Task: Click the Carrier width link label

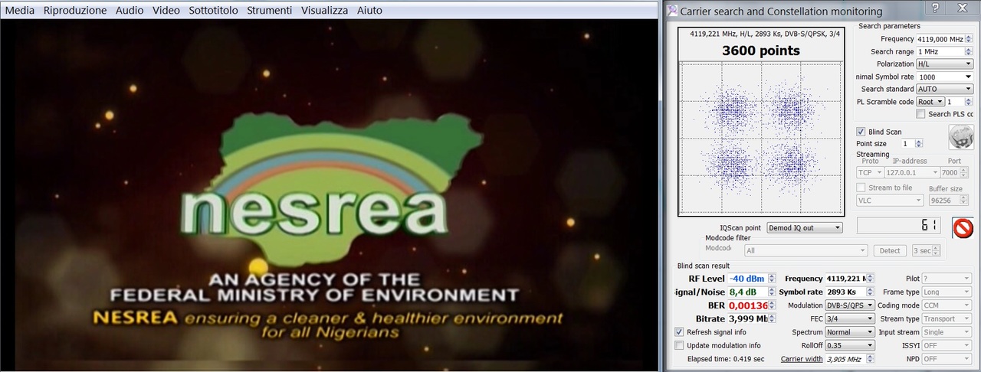Action: click(x=801, y=359)
